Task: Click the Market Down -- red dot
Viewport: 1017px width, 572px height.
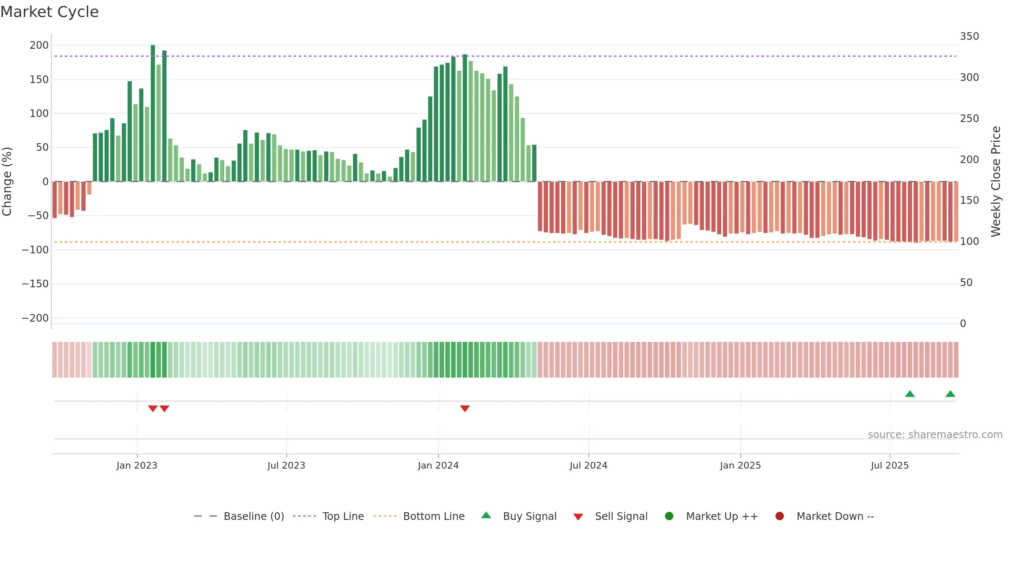Action: [779, 516]
